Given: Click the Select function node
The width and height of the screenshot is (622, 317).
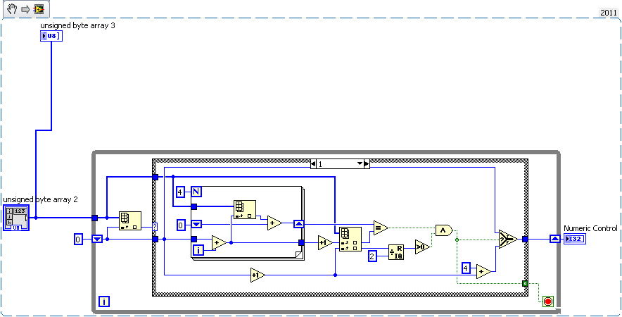Looking at the screenshot, I should [x=508, y=239].
